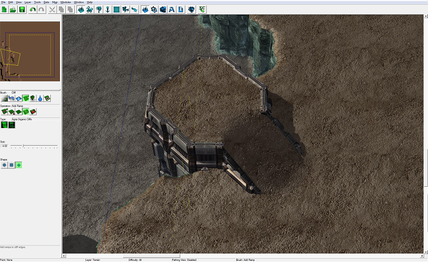428x262 pixels.
Task: Cut selection with the scissors icon
Action: coord(52,10)
